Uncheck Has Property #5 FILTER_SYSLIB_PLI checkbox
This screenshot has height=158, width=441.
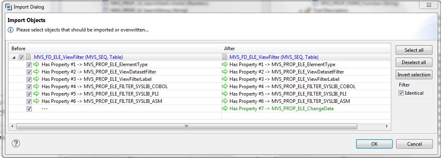[x=29, y=94]
